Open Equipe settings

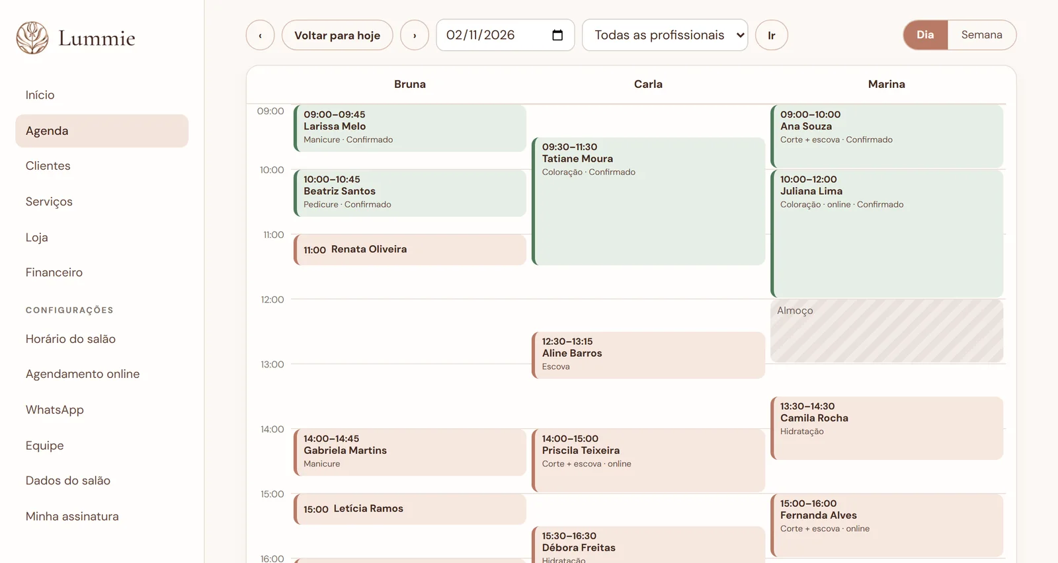coord(102,445)
